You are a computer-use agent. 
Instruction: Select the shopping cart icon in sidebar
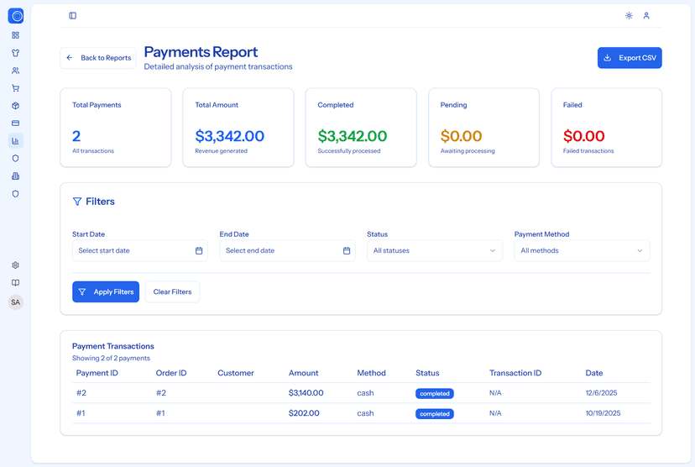click(15, 88)
